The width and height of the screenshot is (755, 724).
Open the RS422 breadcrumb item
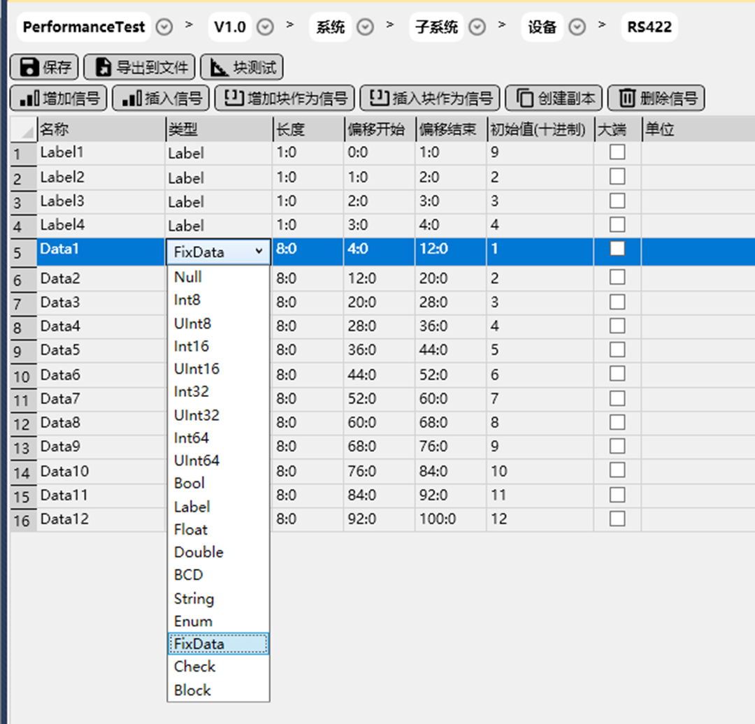(x=649, y=27)
